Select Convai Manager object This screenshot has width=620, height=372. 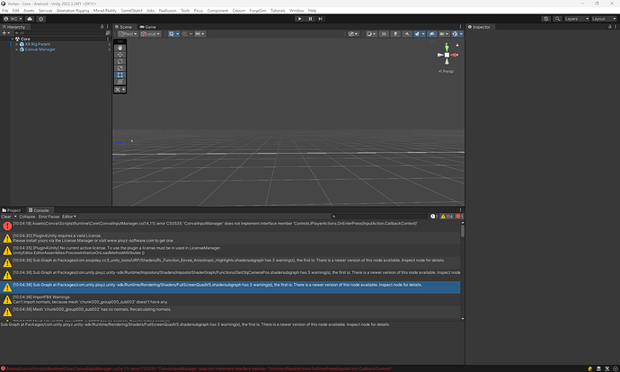[x=40, y=49]
